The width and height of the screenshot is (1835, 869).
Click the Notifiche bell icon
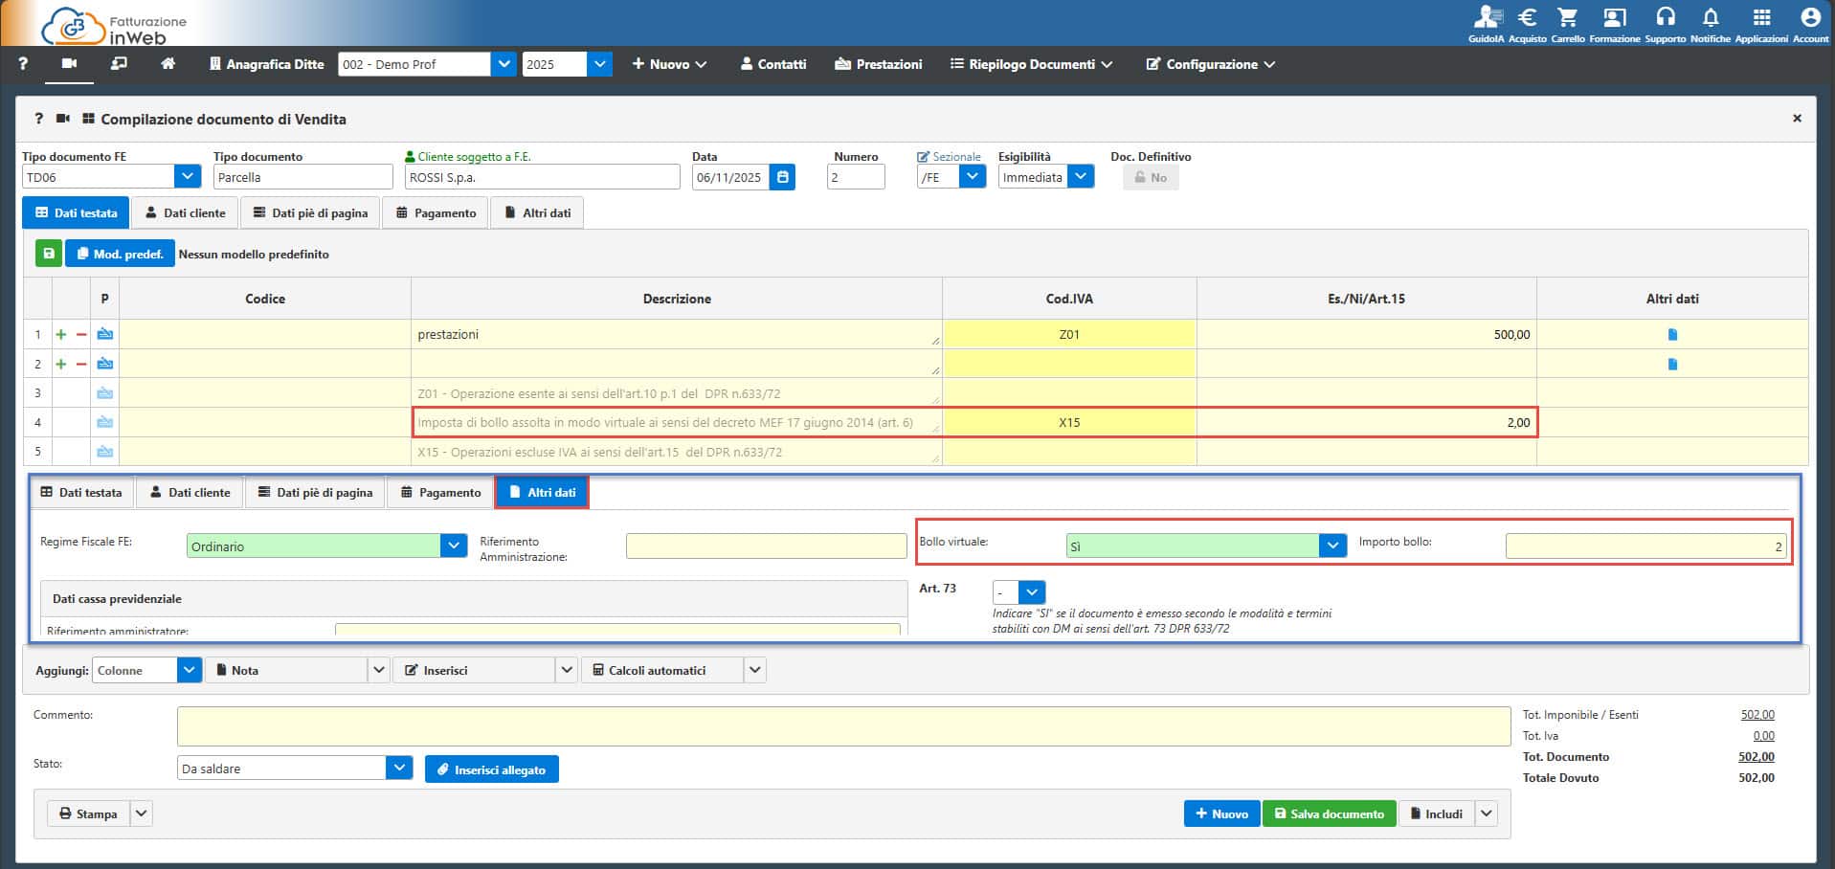[x=1710, y=19]
